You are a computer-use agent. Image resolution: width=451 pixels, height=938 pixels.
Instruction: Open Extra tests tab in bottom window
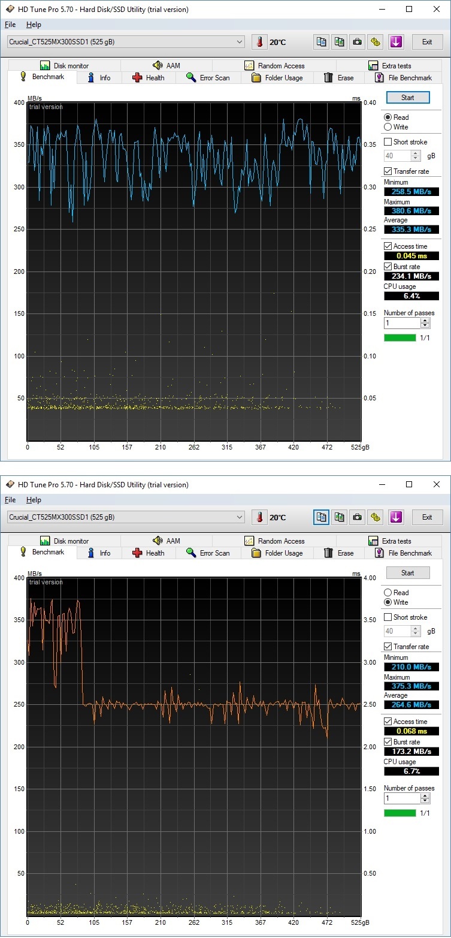[x=389, y=541]
